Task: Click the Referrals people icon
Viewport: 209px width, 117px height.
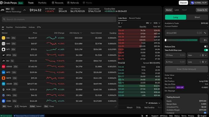Action: [68, 3]
